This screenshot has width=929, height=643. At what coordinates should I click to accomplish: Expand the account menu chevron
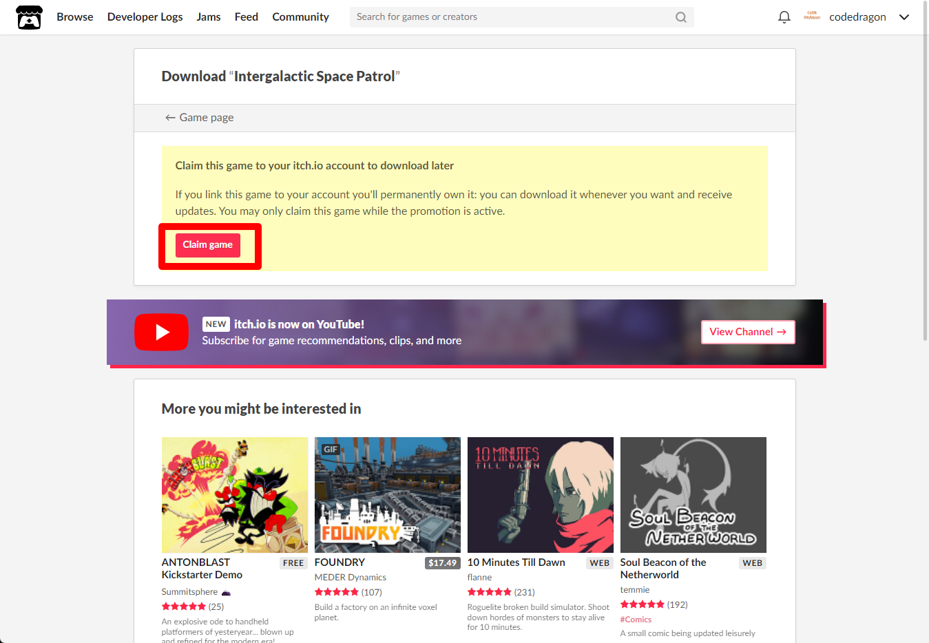coord(904,17)
